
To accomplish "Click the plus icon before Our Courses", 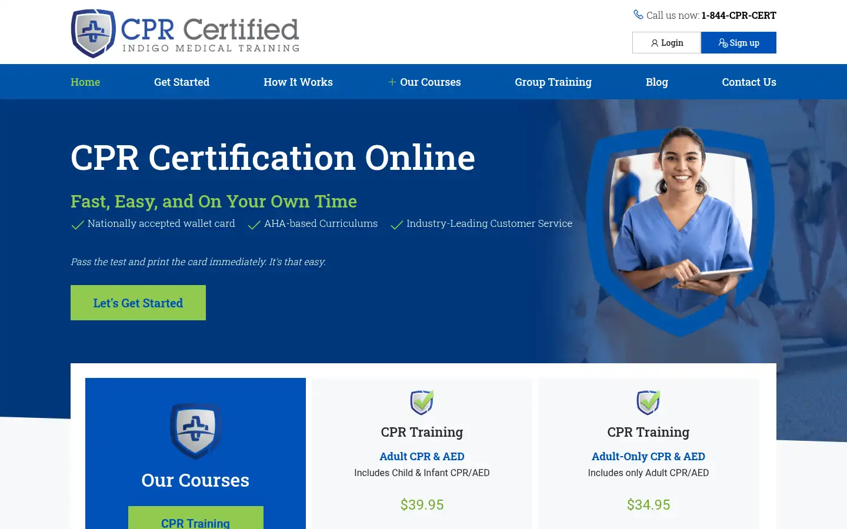I will pyautogui.click(x=392, y=82).
